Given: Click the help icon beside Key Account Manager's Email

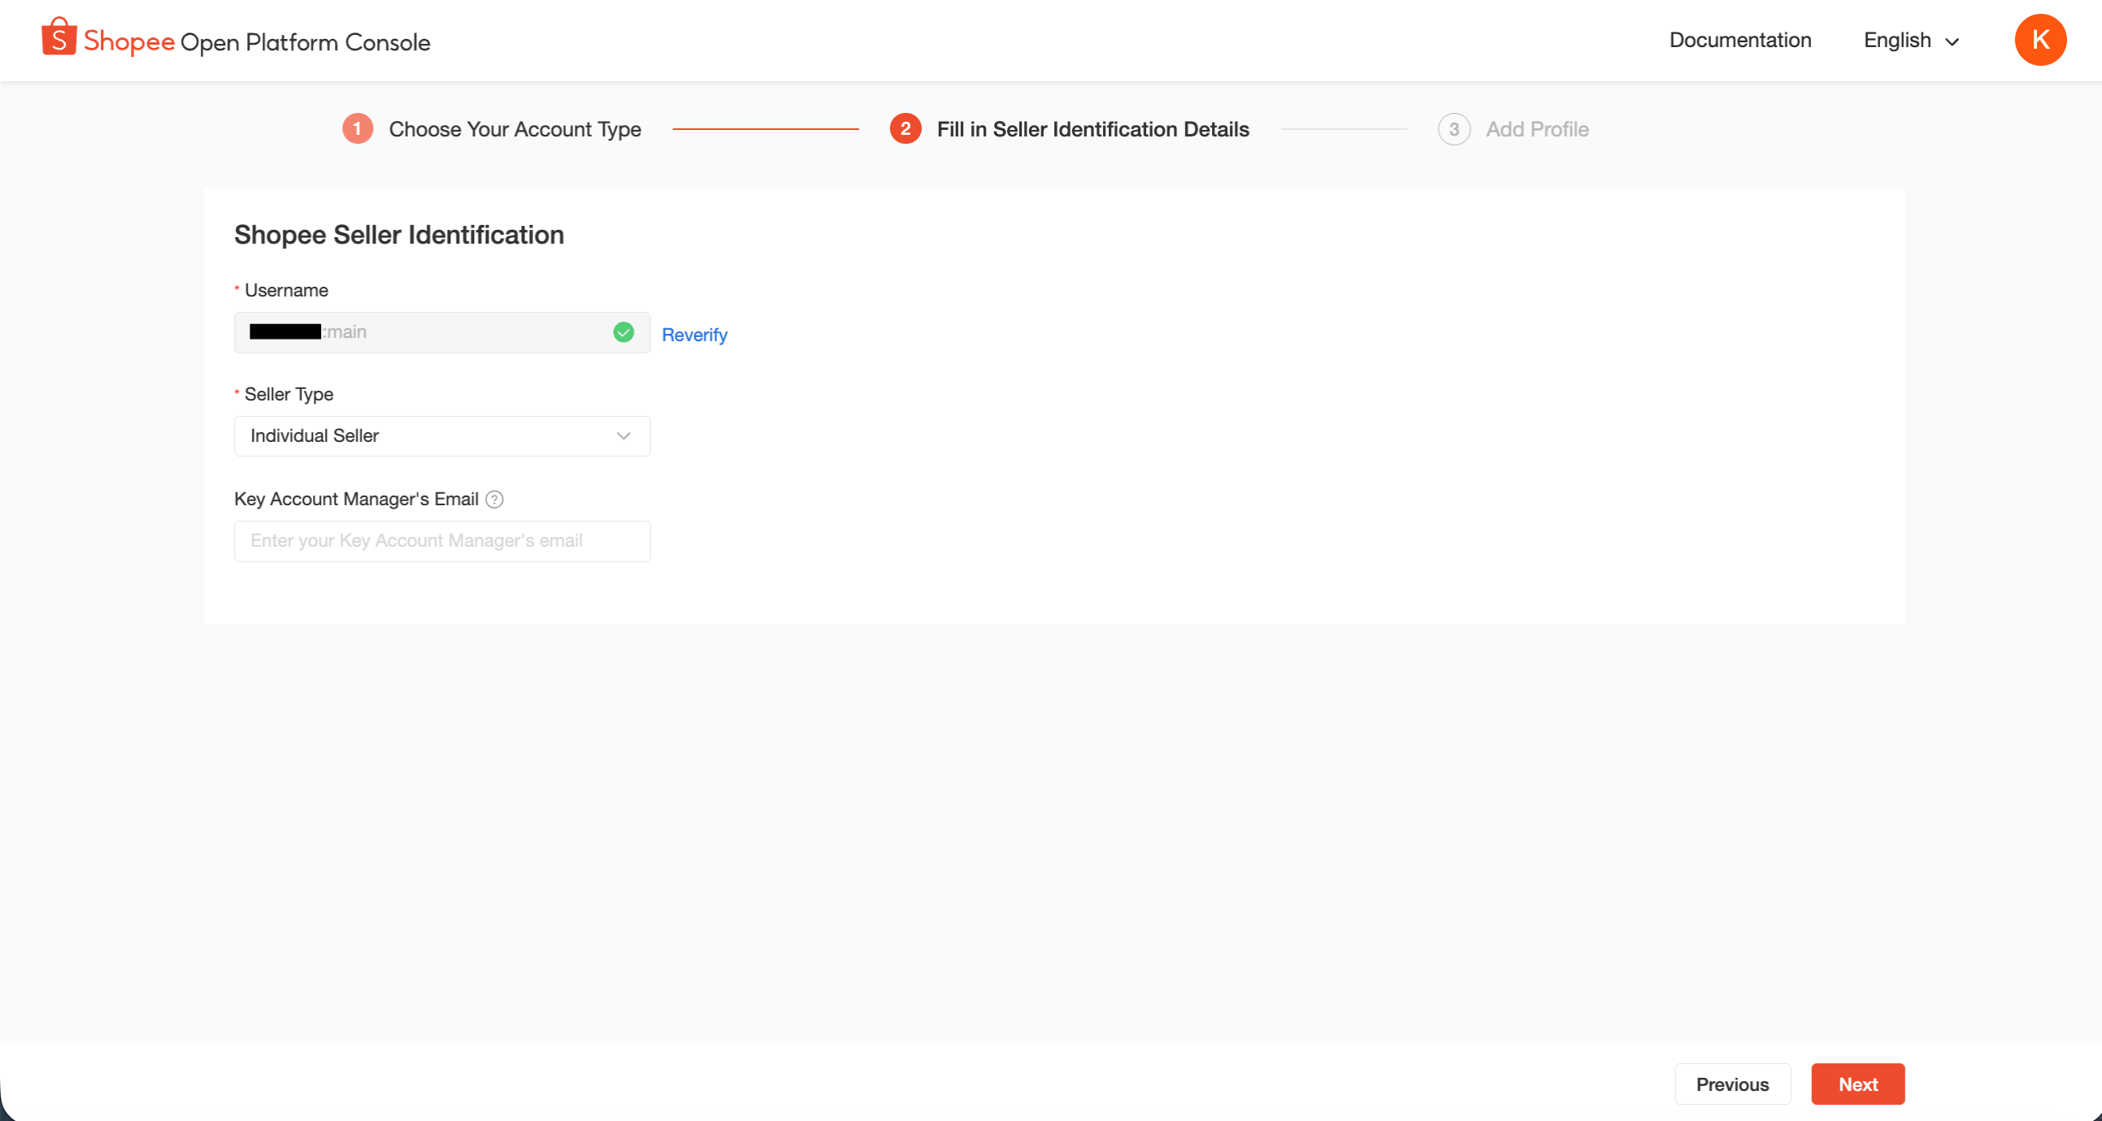Looking at the screenshot, I should 494,499.
